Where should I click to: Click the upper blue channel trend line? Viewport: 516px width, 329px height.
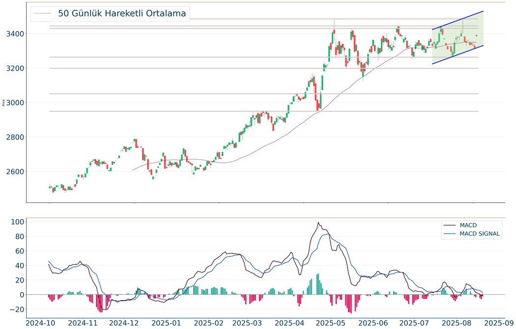pos(458,21)
